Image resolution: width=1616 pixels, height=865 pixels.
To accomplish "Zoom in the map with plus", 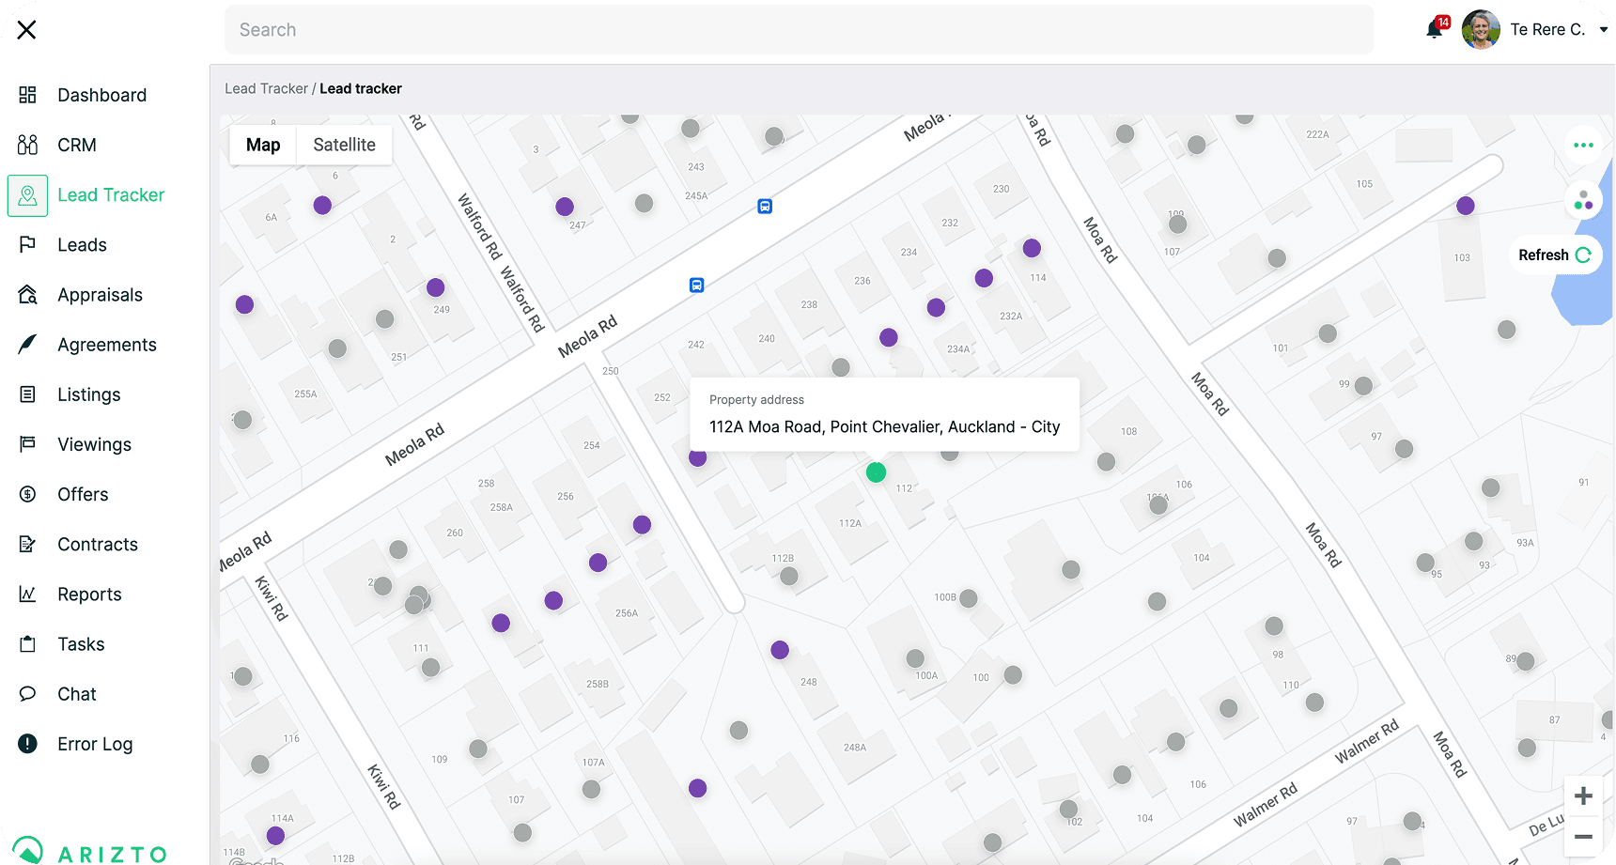I will click(1583, 795).
